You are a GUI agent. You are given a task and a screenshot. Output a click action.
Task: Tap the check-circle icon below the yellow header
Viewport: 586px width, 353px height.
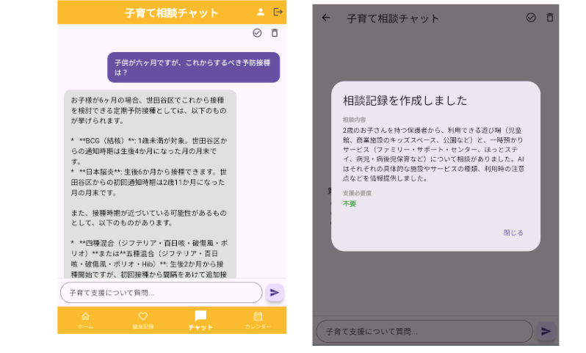point(257,33)
